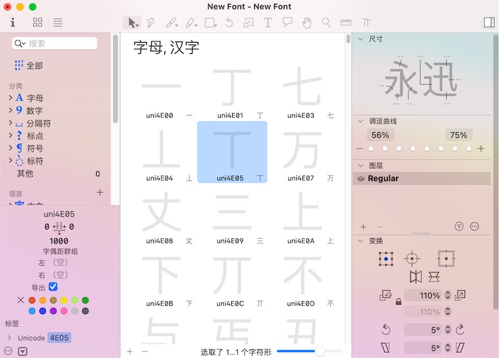This screenshot has width=499, height=358.
Task: Expand the 标点 category
Action: 11,135
